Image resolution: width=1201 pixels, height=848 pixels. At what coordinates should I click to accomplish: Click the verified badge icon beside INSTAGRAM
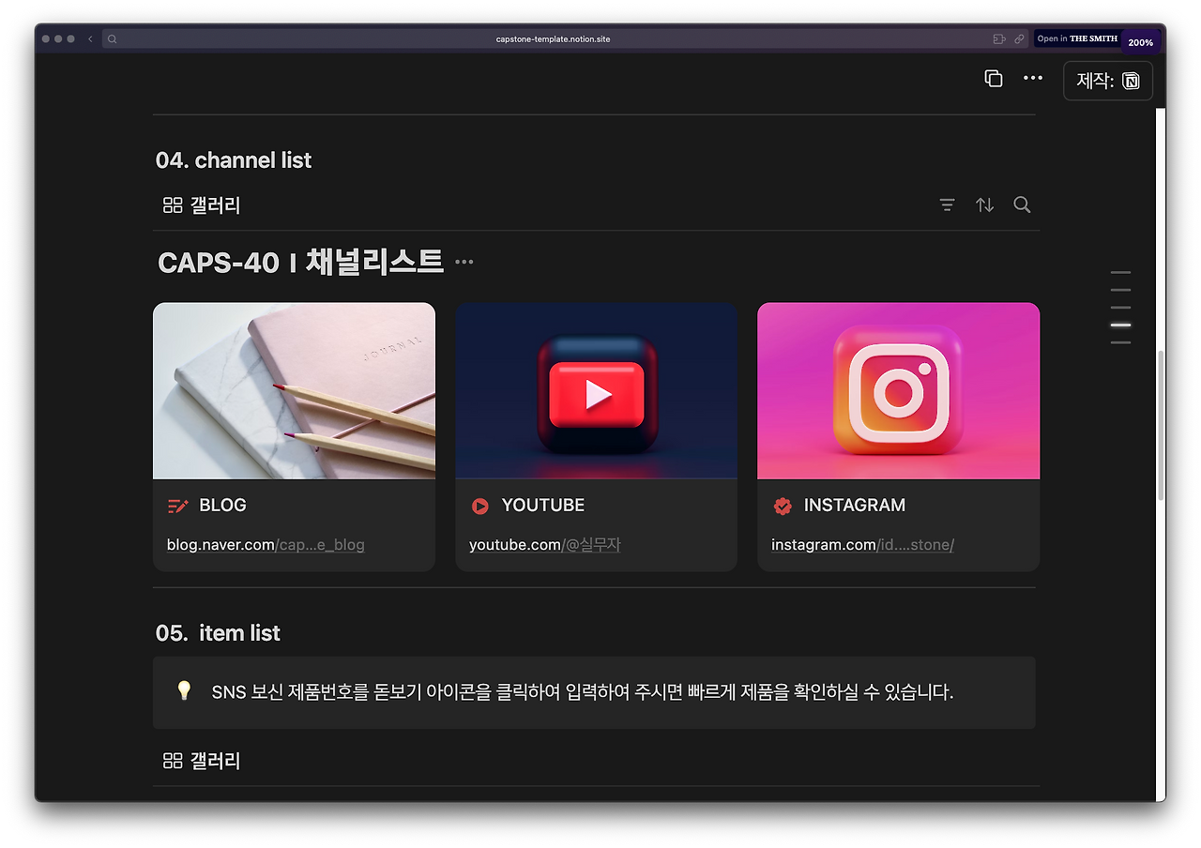pos(782,507)
